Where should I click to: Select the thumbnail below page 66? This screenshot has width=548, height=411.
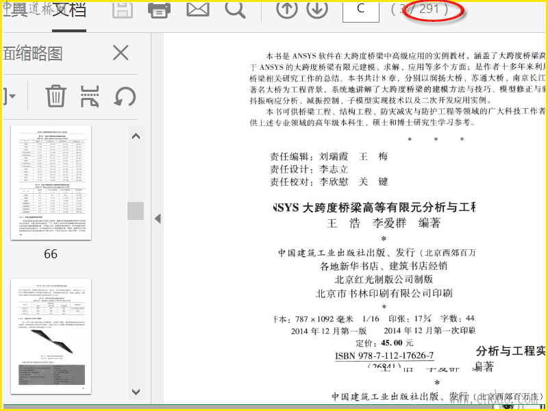point(51,336)
